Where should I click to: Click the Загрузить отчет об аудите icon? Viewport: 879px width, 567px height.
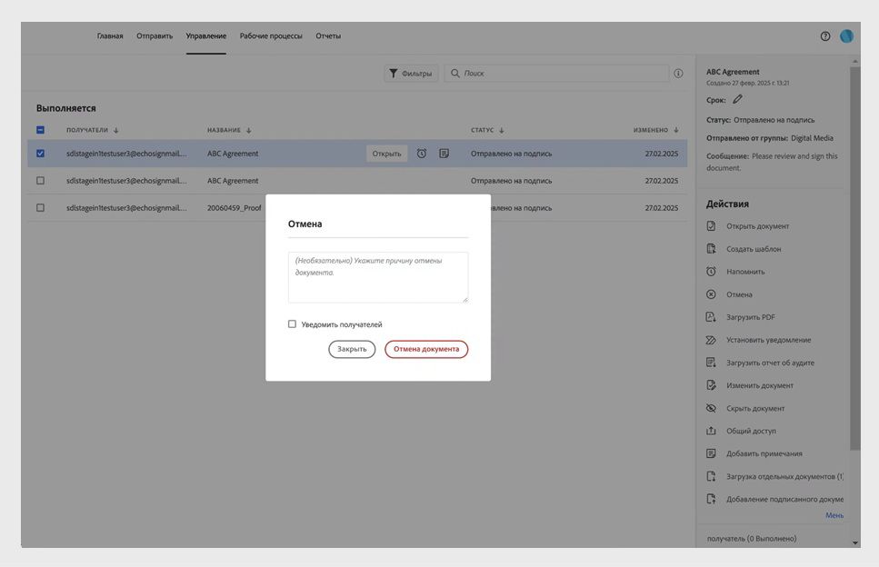[711, 363]
